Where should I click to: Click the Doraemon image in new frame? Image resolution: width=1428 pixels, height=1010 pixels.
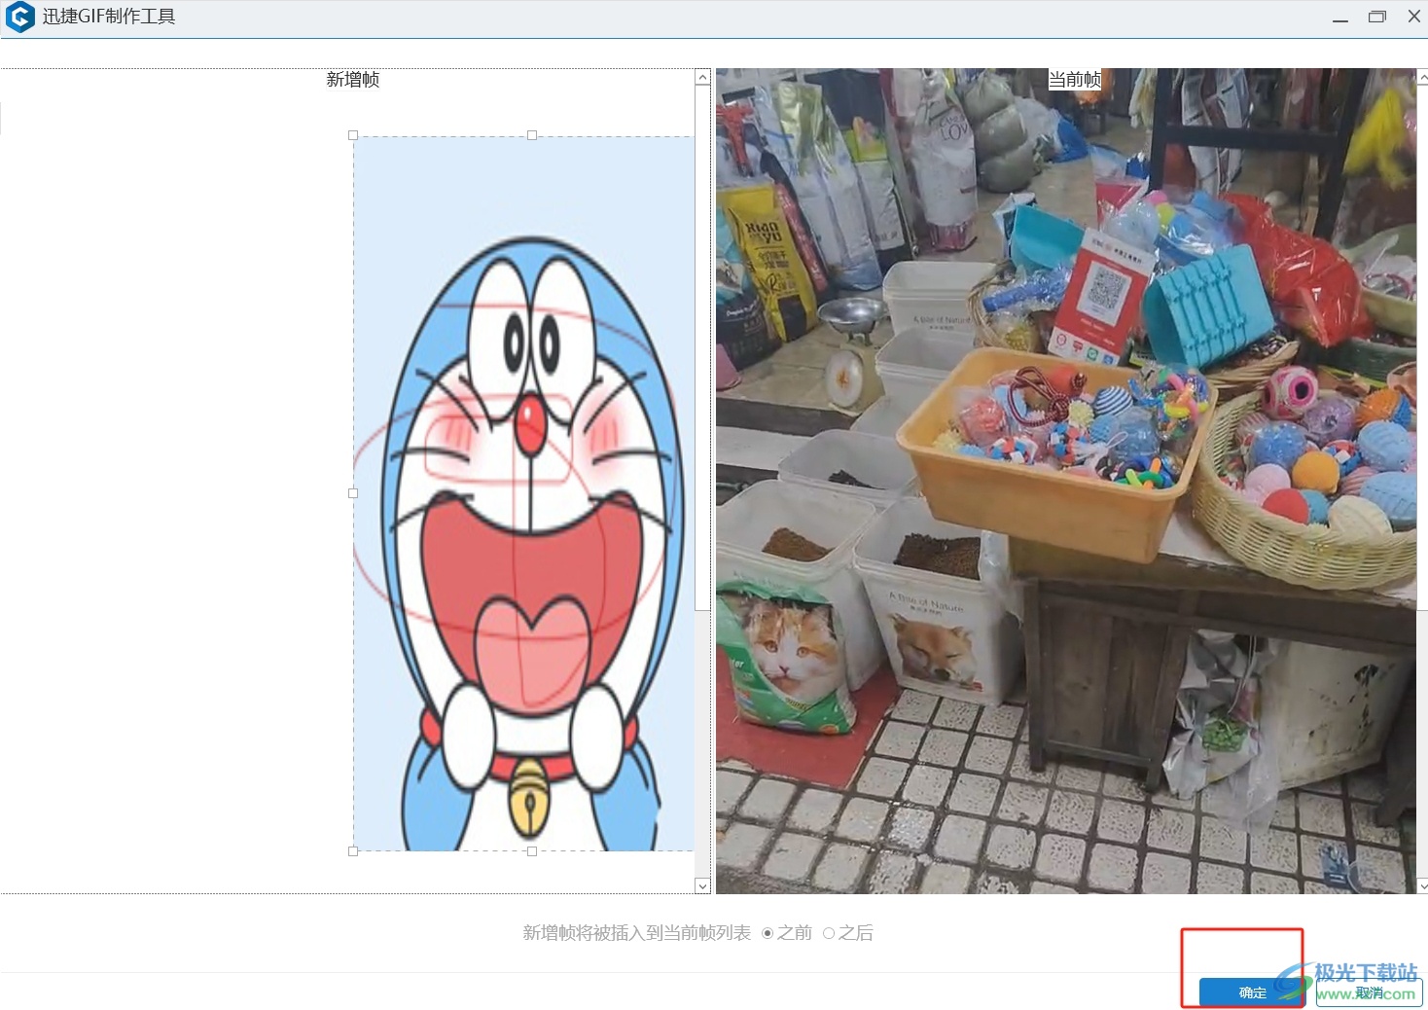click(x=523, y=493)
